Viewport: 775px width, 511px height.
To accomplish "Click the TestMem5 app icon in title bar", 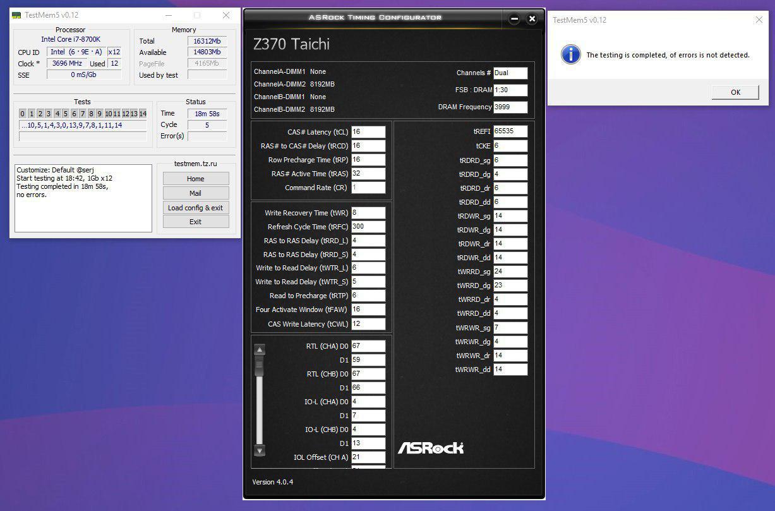I will tap(17, 15).
